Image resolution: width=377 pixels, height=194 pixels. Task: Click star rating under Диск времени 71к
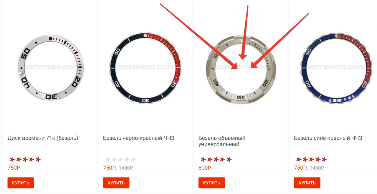[x=25, y=160]
